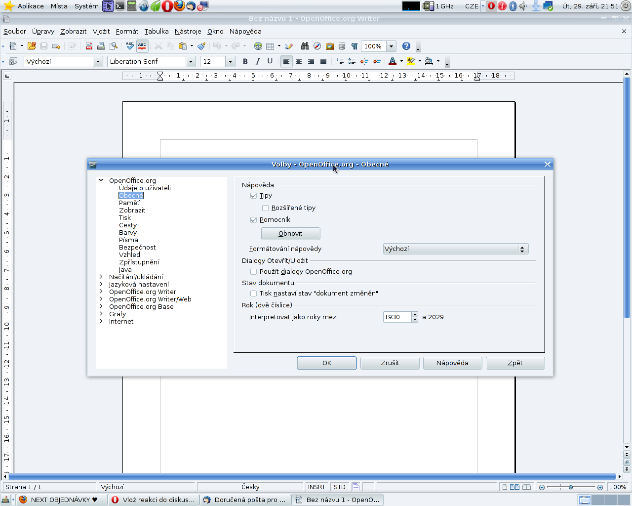Image resolution: width=632 pixels, height=506 pixels.
Task: Open page preview
Action: [114, 46]
